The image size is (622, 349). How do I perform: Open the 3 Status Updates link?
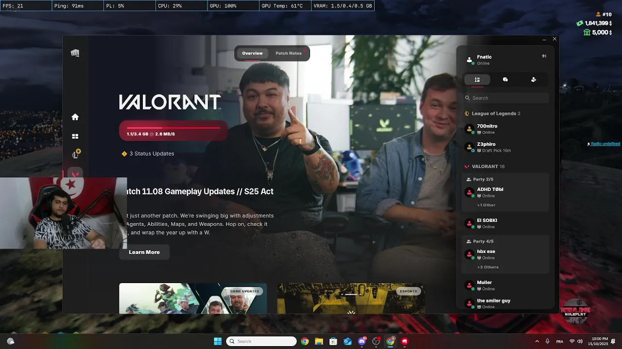[152, 154]
